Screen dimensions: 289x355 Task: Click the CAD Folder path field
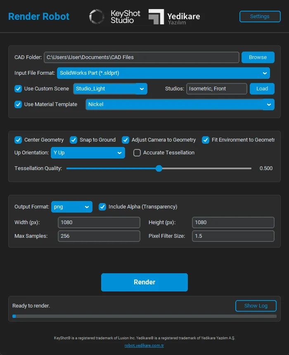(142, 57)
